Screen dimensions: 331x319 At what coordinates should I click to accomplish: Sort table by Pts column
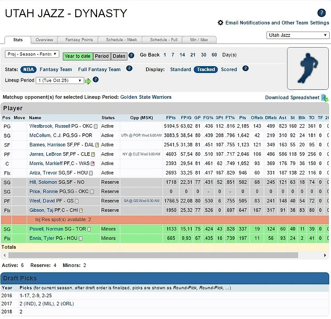coord(243,118)
